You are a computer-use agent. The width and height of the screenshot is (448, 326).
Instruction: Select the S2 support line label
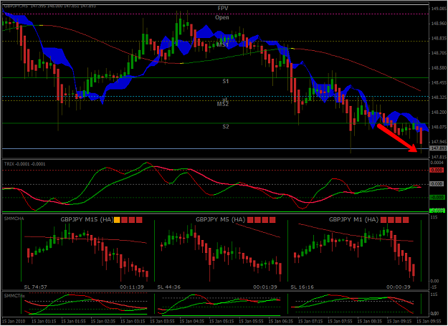coord(226,127)
